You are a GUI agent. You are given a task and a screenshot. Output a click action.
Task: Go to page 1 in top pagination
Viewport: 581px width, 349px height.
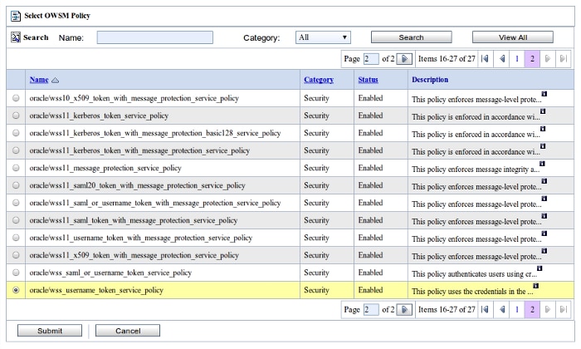pos(517,59)
